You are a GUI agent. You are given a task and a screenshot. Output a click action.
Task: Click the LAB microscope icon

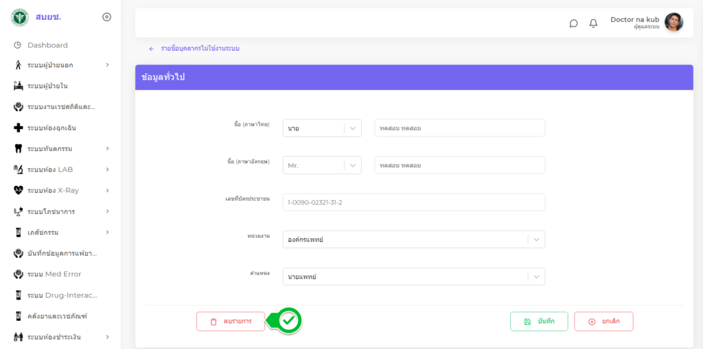(x=19, y=169)
